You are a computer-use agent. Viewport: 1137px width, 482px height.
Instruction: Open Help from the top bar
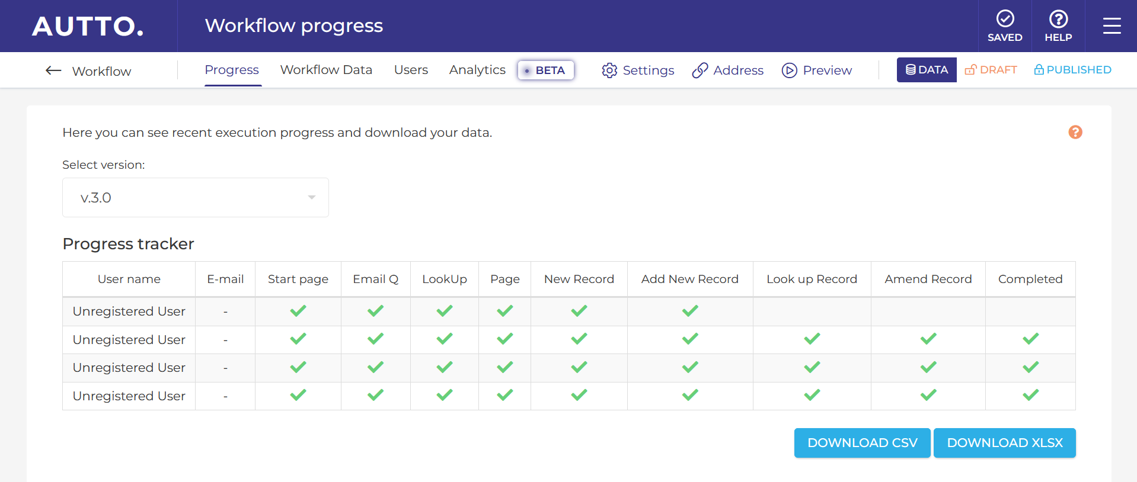point(1058,26)
